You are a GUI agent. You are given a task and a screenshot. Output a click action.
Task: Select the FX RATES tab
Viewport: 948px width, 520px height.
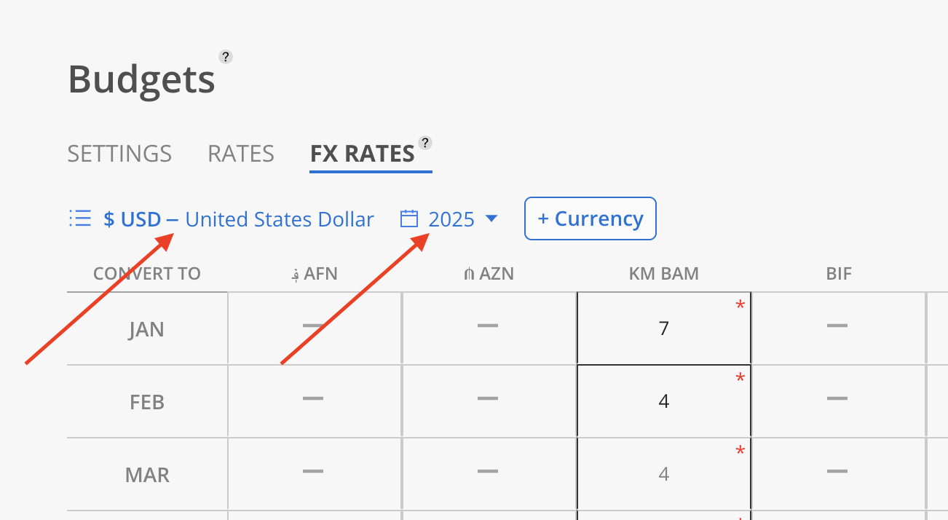(362, 154)
